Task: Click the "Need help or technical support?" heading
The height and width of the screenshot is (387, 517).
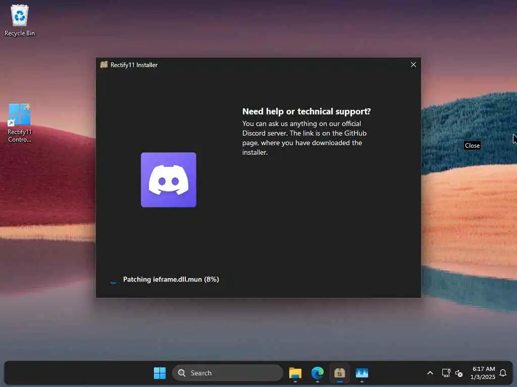Action: [x=306, y=111]
